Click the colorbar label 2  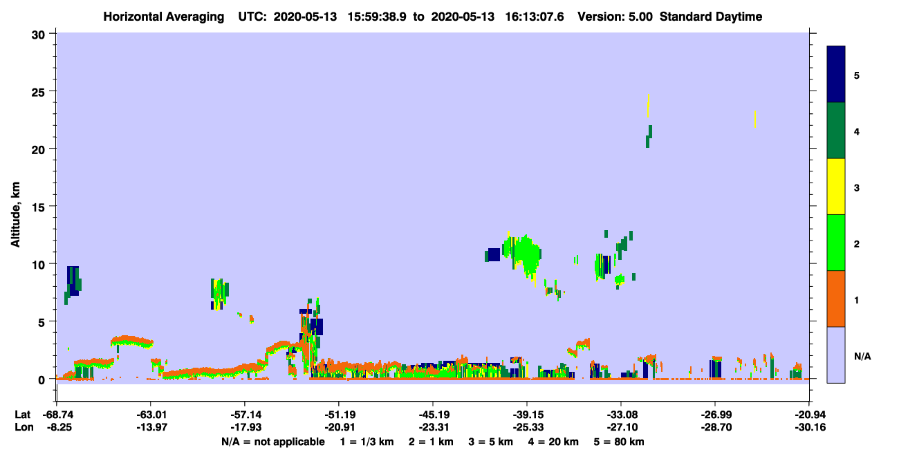(857, 244)
